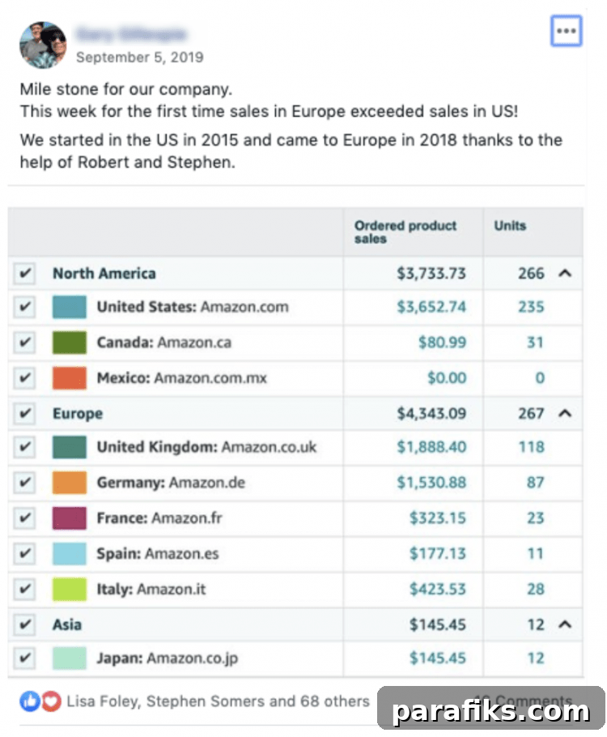Click the $3,733.73 North America sales total

[431, 274]
